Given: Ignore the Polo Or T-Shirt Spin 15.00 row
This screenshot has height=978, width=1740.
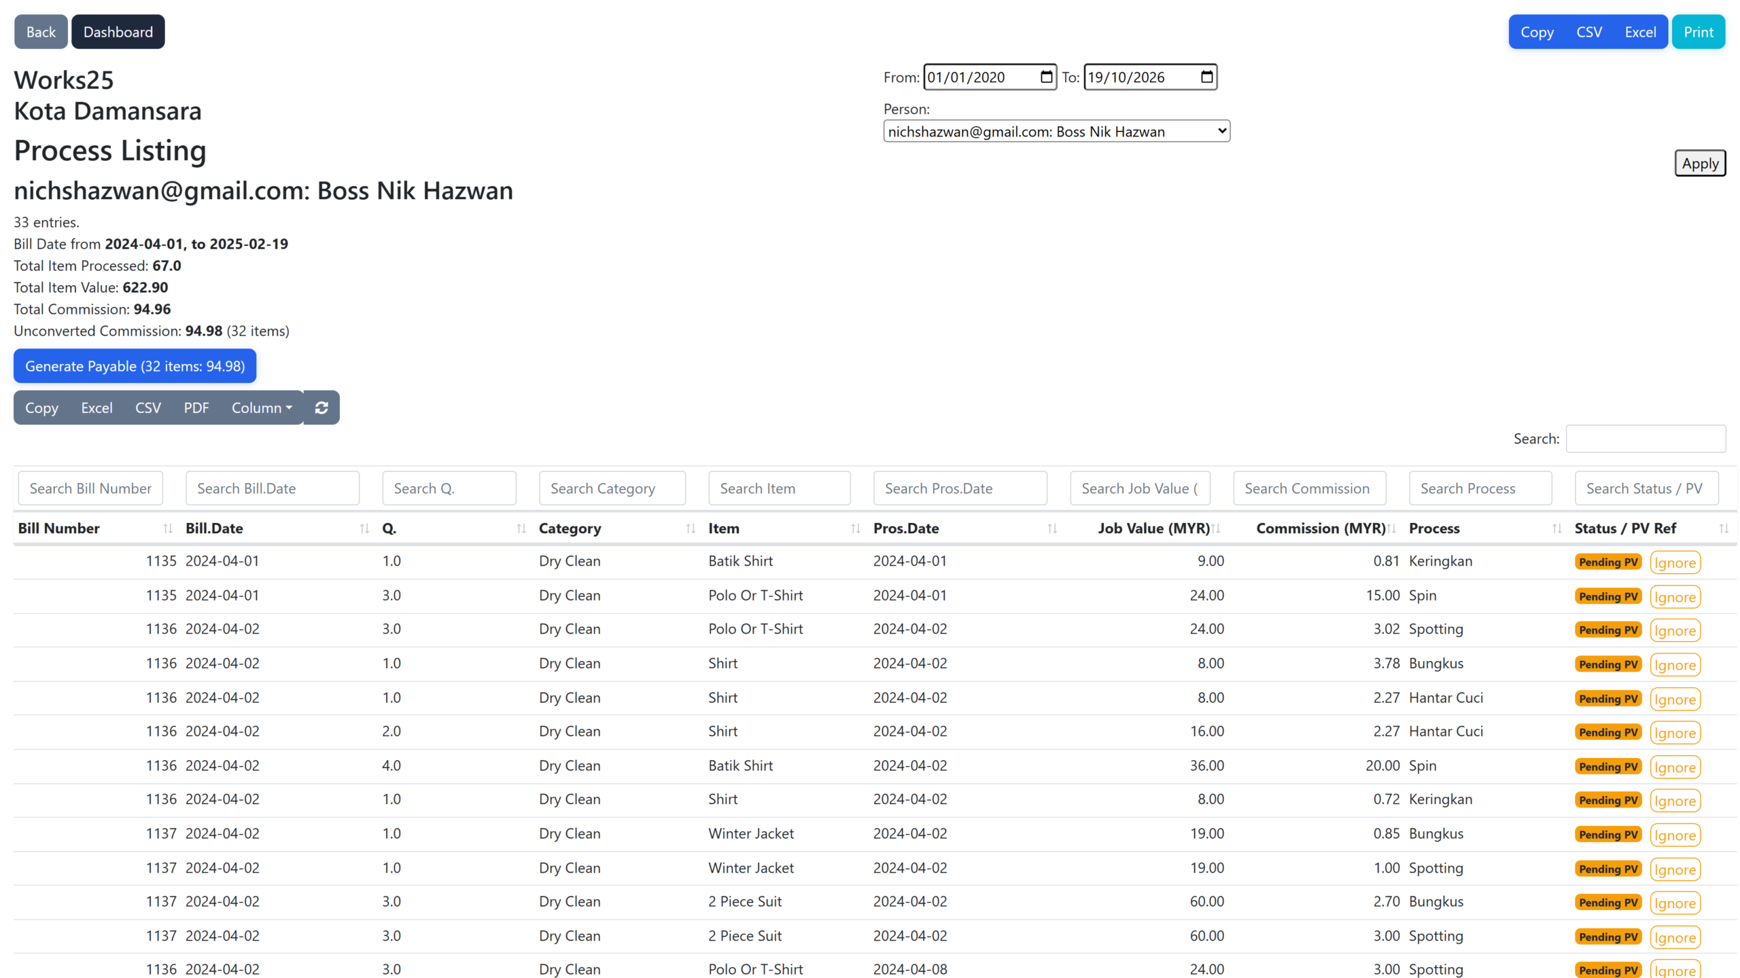Looking at the screenshot, I should [1675, 597].
